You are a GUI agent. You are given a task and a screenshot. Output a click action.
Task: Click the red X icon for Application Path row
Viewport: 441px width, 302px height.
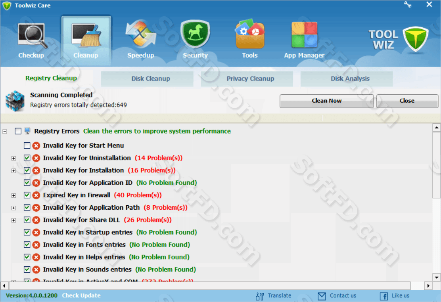[x=36, y=208]
